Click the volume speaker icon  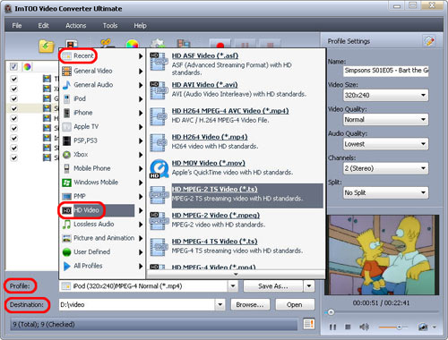click(x=364, y=327)
